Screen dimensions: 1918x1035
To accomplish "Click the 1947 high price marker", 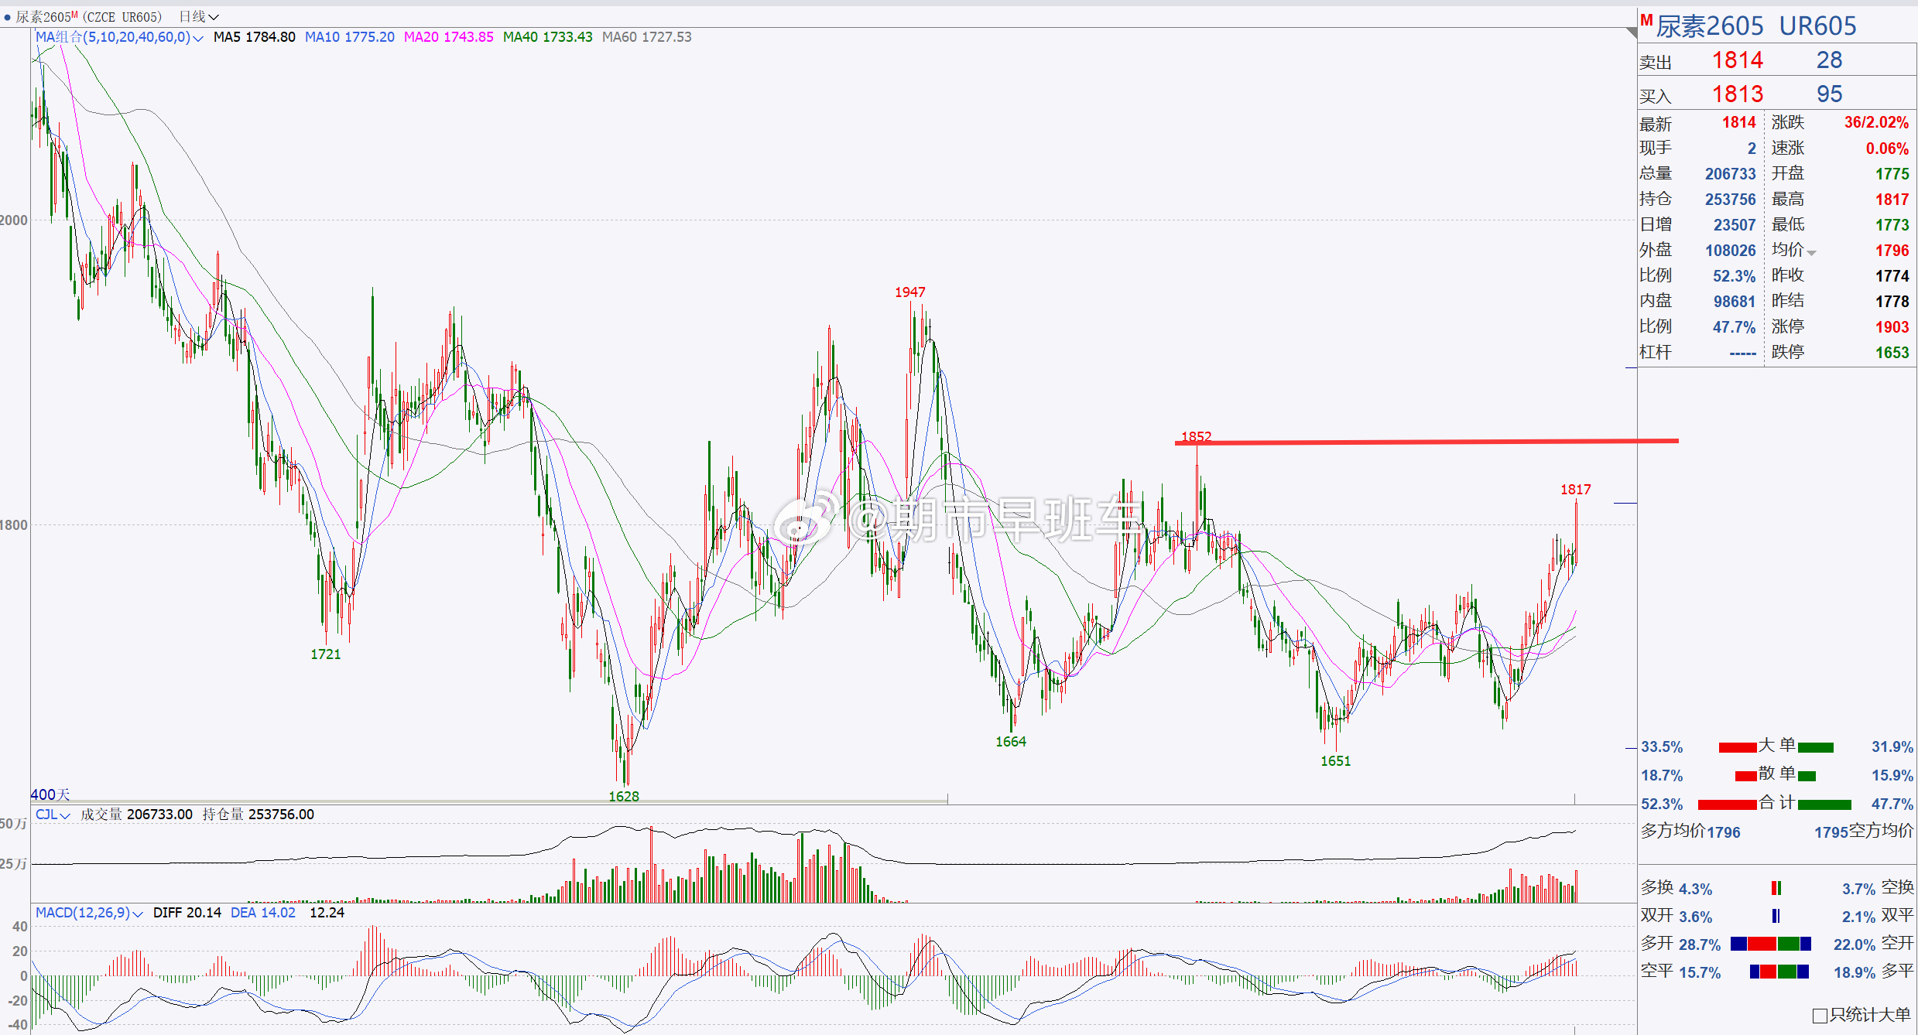I will (x=909, y=292).
